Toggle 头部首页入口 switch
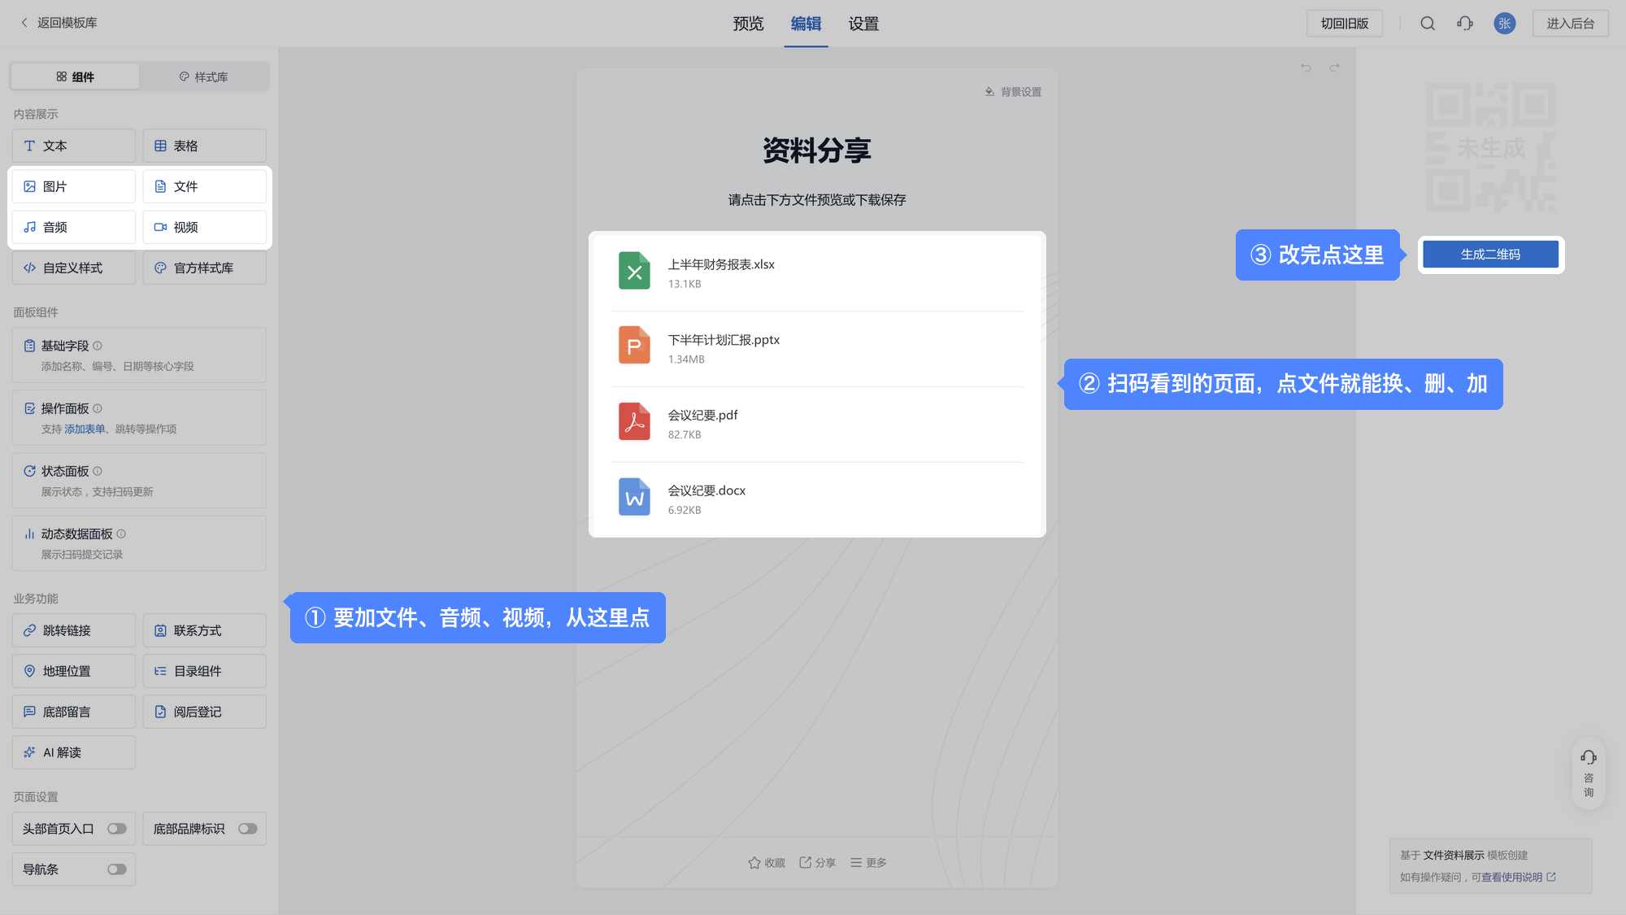 pos(117,829)
